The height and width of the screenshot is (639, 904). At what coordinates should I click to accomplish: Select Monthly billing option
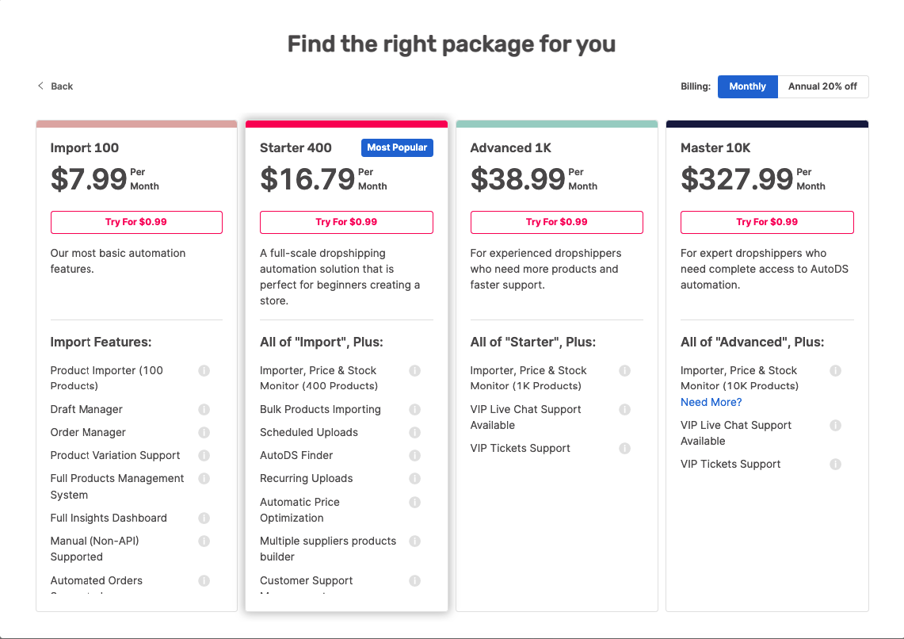747,86
